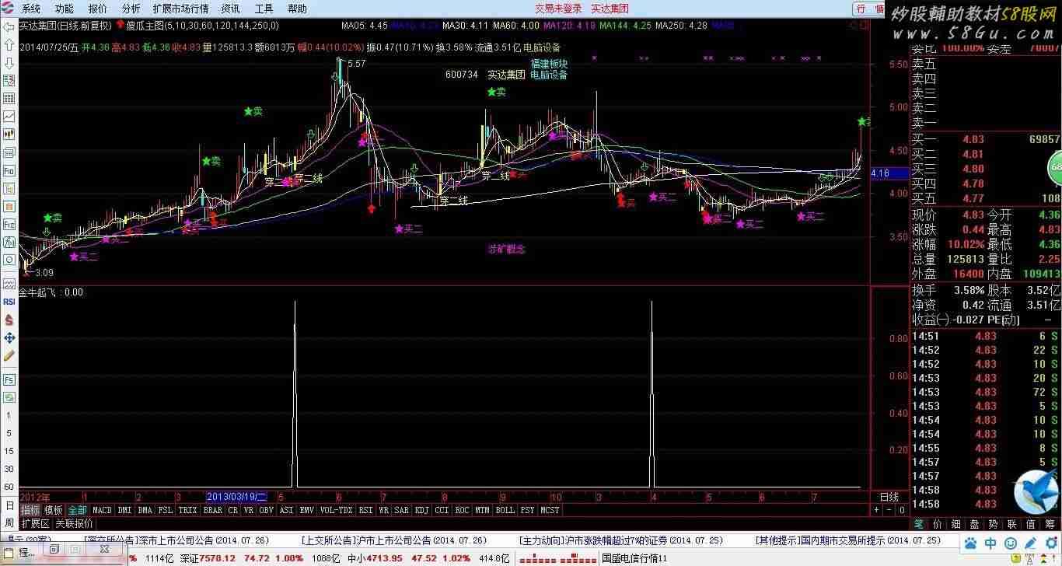Select the BOLL indicator tab
The height and width of the screenshot is (566, 1062).
(505, 510)
